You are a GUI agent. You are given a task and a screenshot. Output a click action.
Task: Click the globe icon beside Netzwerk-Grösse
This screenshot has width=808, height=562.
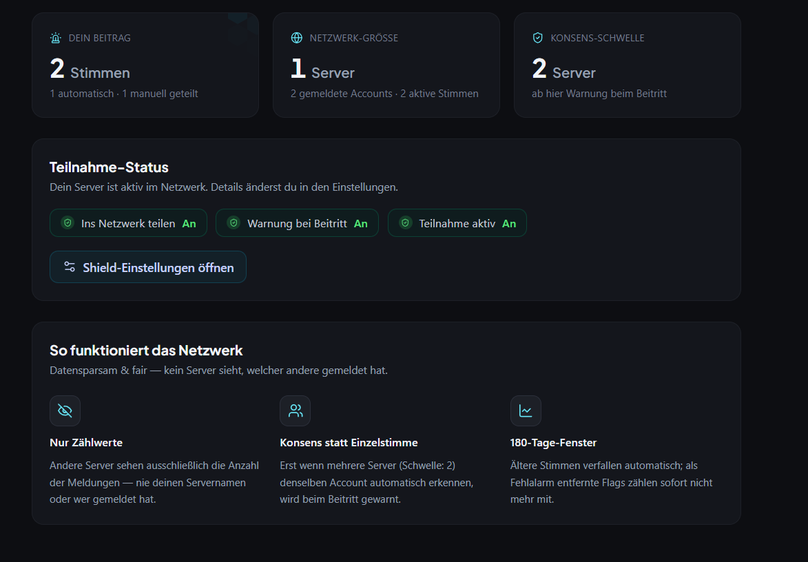297,38
